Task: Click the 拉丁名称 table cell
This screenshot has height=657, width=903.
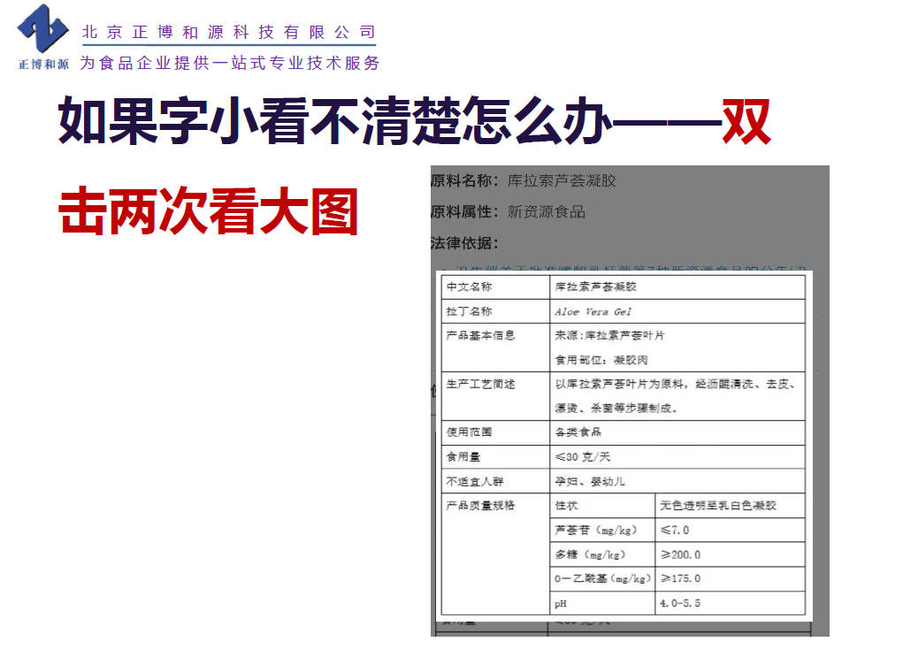Action: tap(495, 311)
